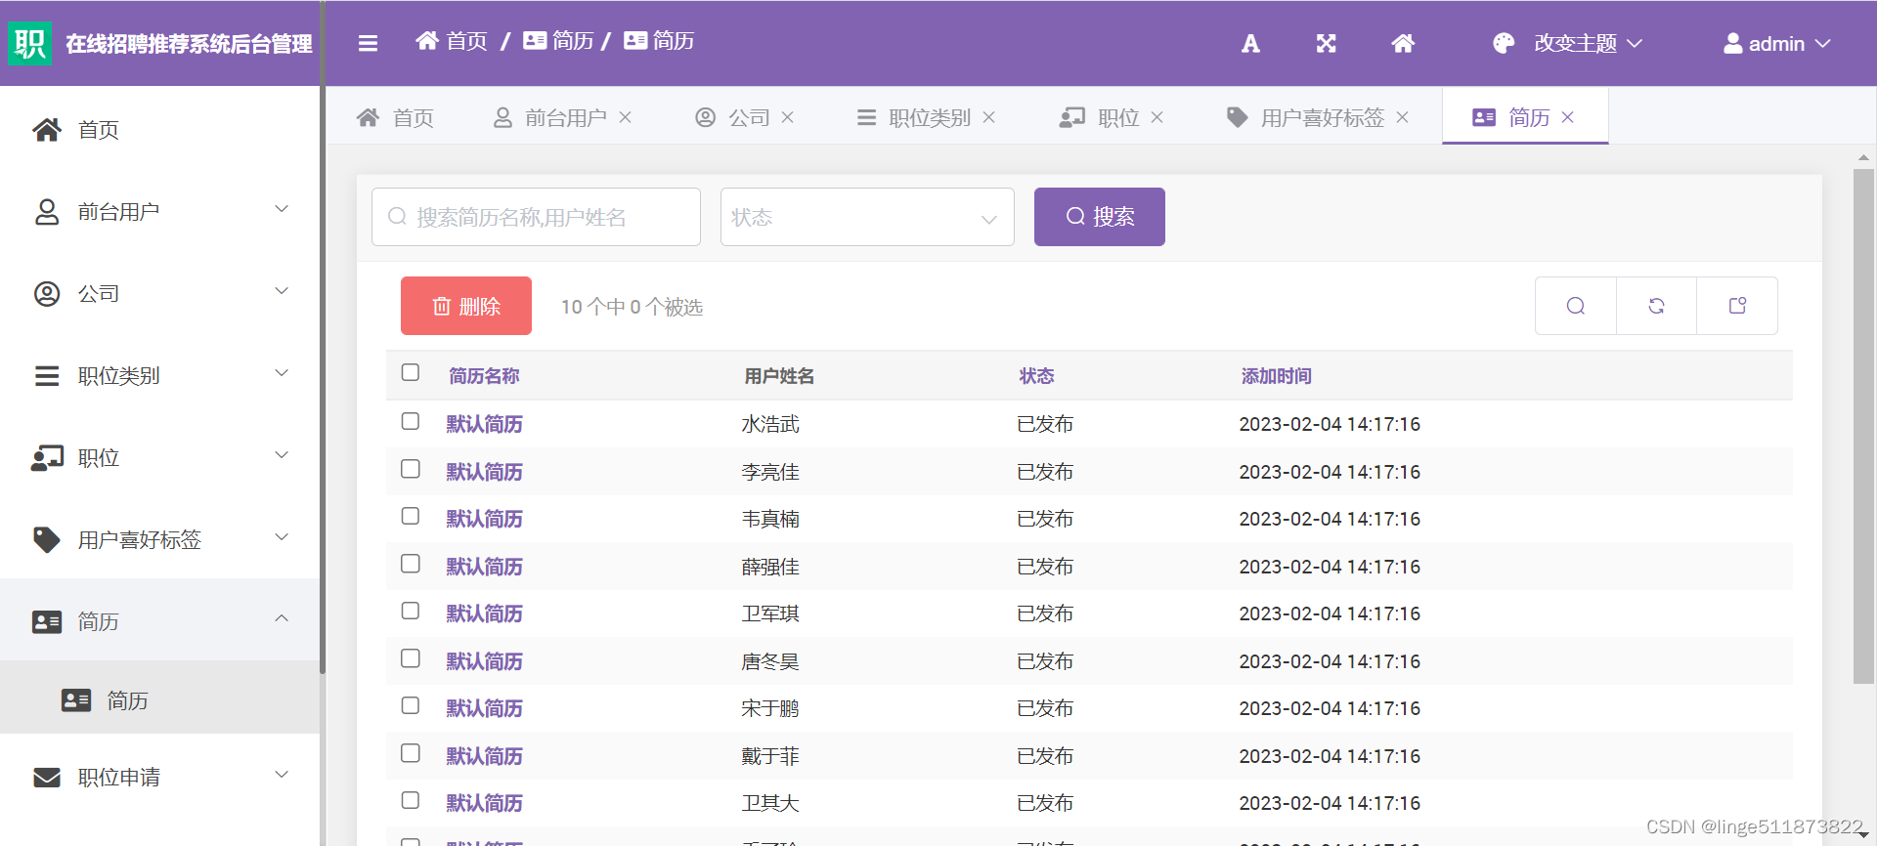Close the active 简历 tab

1568,117
